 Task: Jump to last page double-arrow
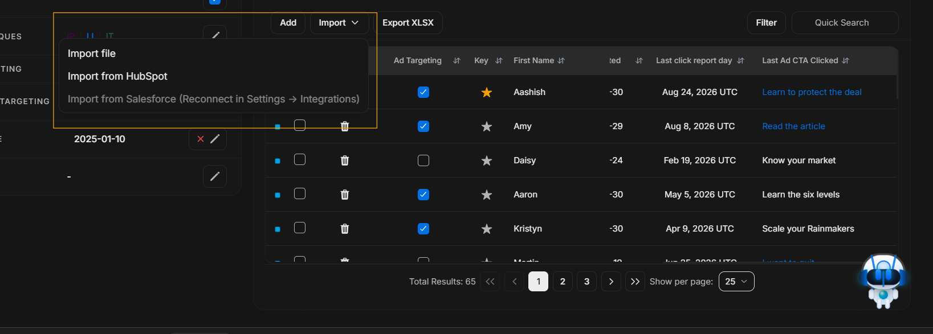click(635, 282)
